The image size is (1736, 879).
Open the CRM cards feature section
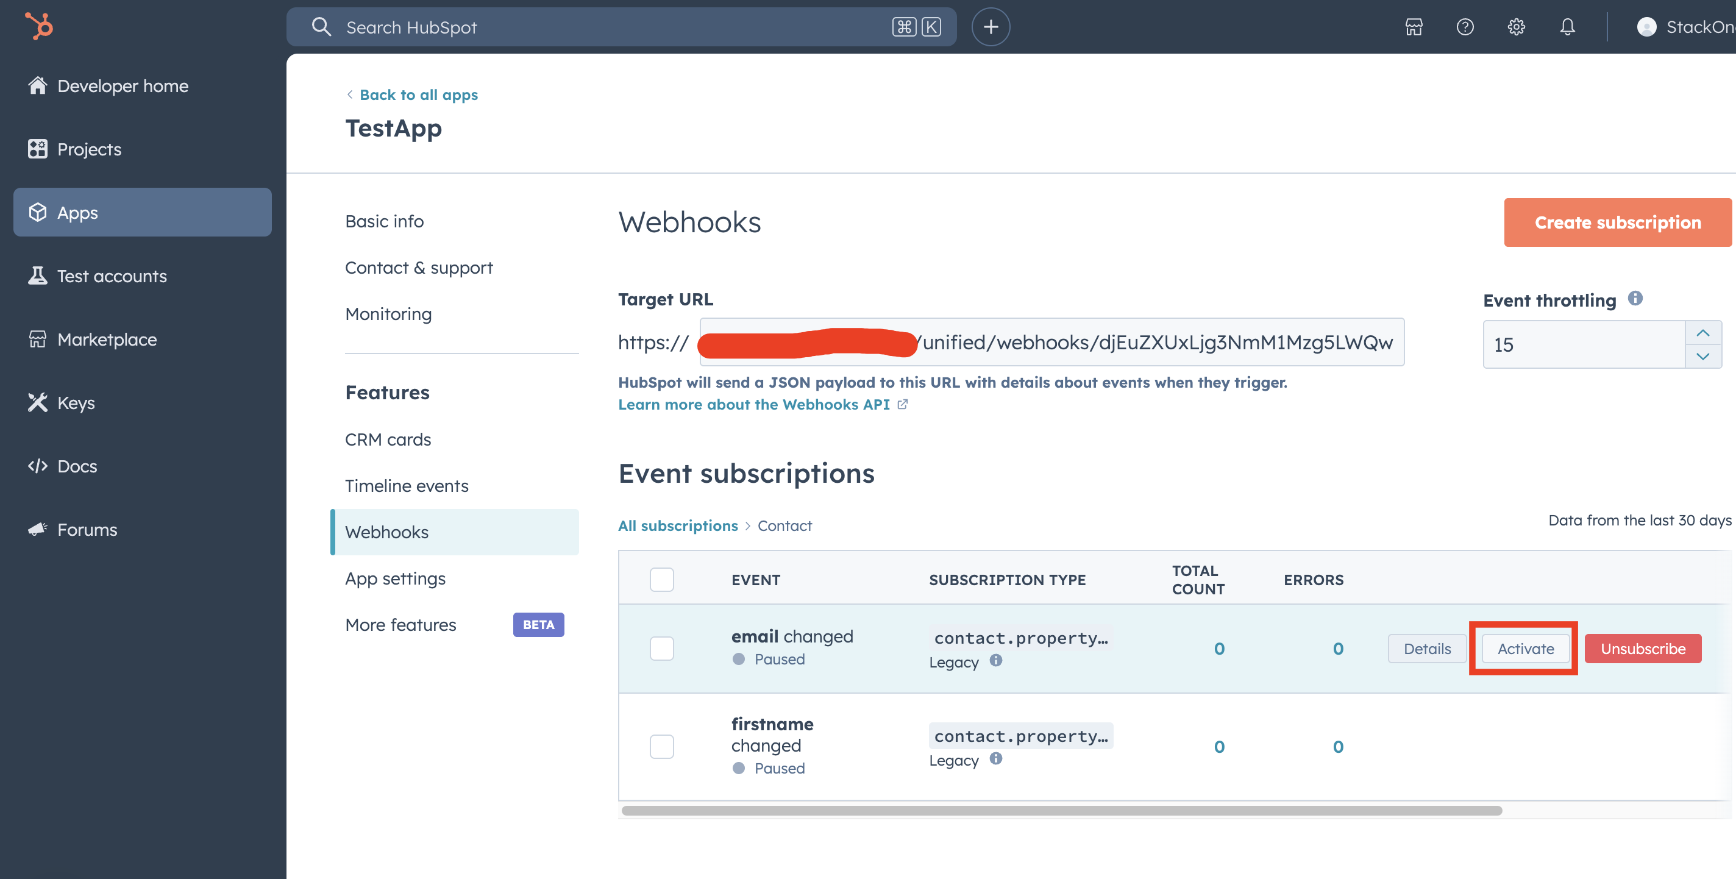point(388,439)
